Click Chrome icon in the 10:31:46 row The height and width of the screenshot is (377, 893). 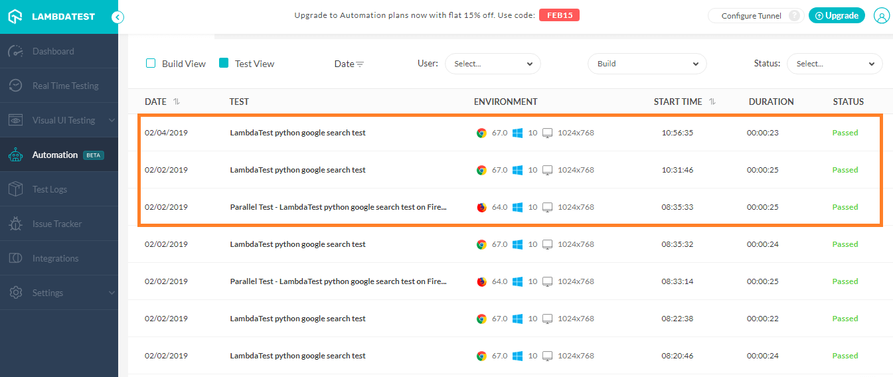(x=481, y=170)
